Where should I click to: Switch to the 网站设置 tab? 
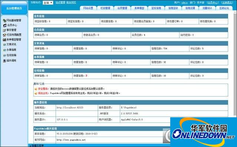(x=88, y=8)
